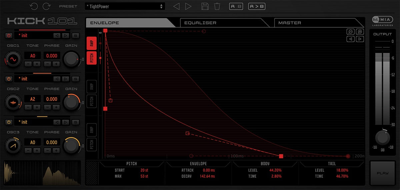
Task: Click the output gain knob
Action: (382, 137)
